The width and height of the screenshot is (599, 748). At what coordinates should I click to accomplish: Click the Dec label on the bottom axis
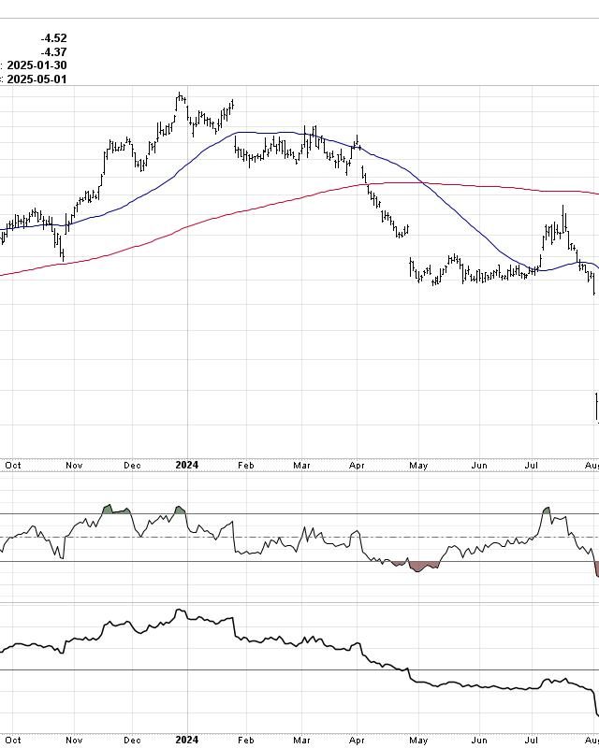[x=133, y=740]
